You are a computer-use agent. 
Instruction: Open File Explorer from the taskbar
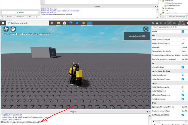click(58, 23)
